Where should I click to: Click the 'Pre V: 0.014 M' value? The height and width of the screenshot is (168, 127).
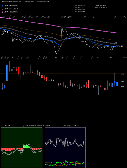pos(101,8)
